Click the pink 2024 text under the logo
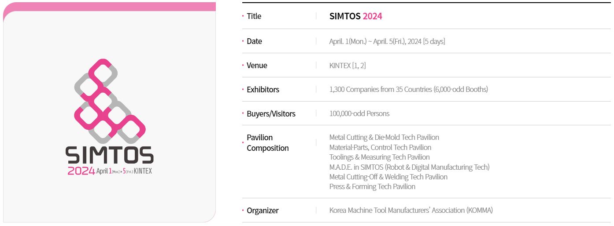614x226 pixels. pyautogui.click(x=81, y=171)
